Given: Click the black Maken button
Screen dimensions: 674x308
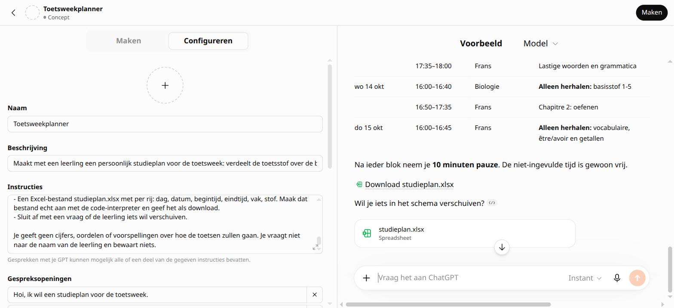Looking at the screenshot, I should click(x=652, y=12).
